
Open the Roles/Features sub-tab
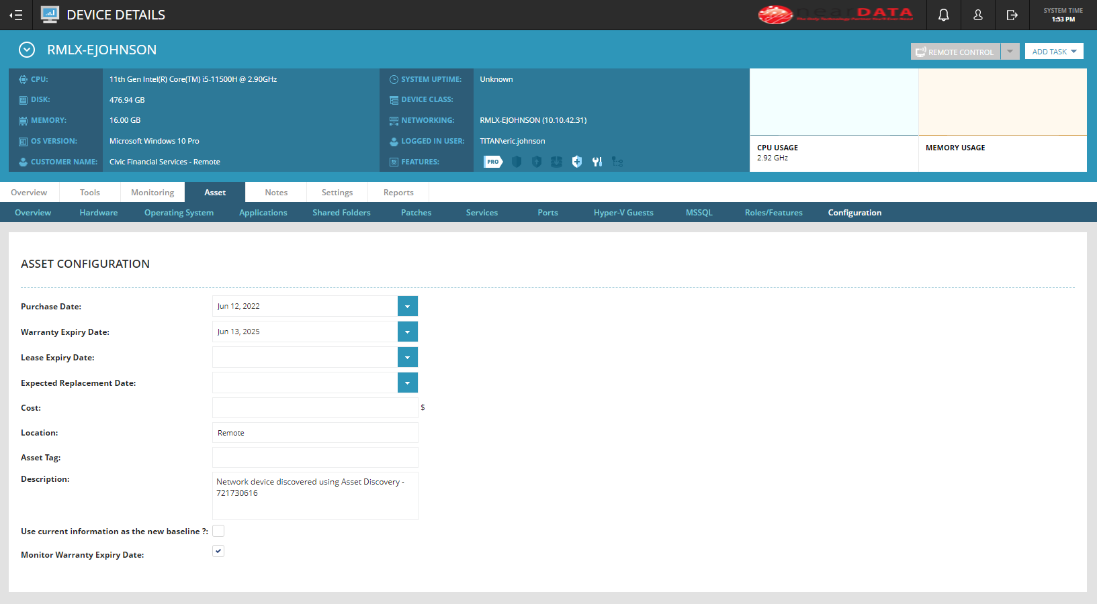pos(774,213)
